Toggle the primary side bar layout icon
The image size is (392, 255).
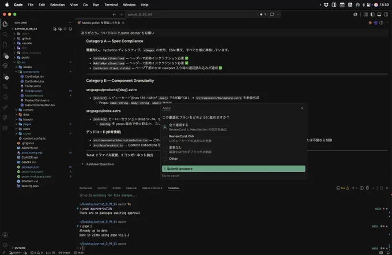tap(372, 14)
